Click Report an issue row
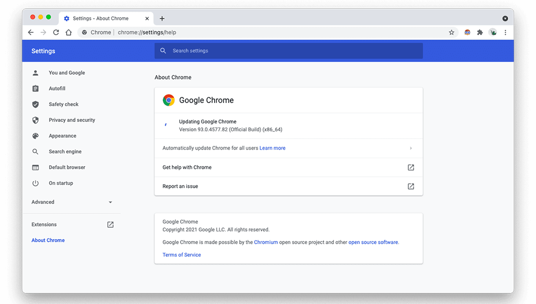This screenshot has height=304, width=536. coord(288,186)
